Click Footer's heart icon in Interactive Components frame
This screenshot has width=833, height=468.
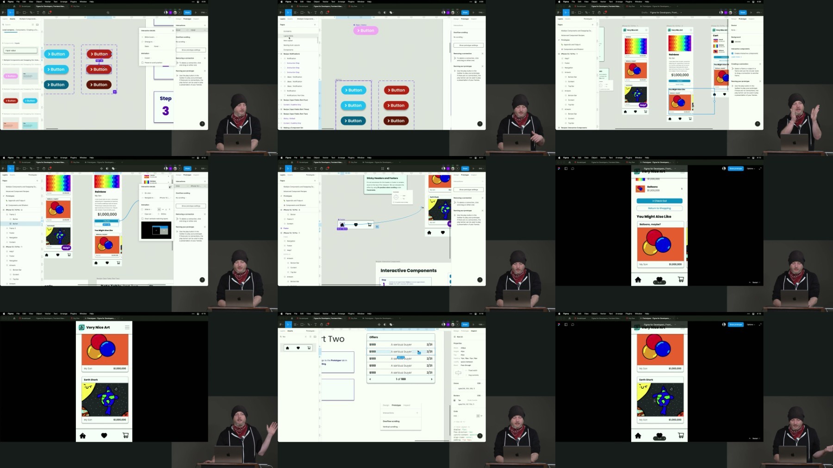tap(356, 225)
